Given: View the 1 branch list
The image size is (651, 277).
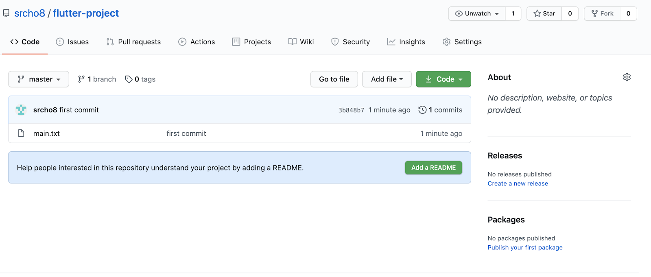Looking at the screenshot, I should (97, 79).
